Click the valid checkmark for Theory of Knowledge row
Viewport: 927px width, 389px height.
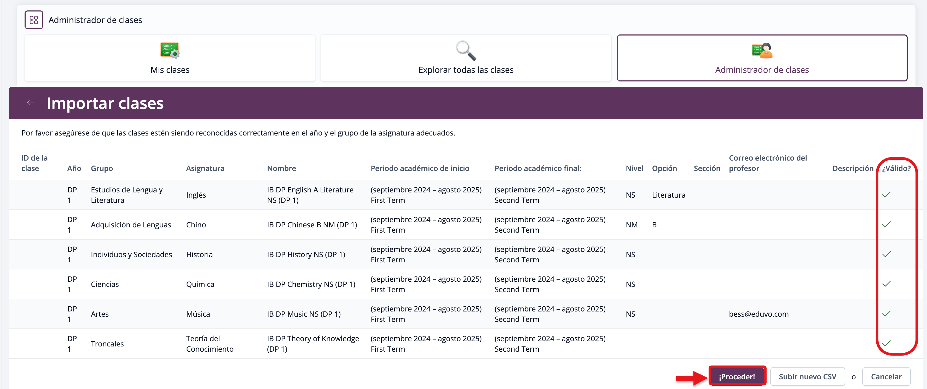886,344
